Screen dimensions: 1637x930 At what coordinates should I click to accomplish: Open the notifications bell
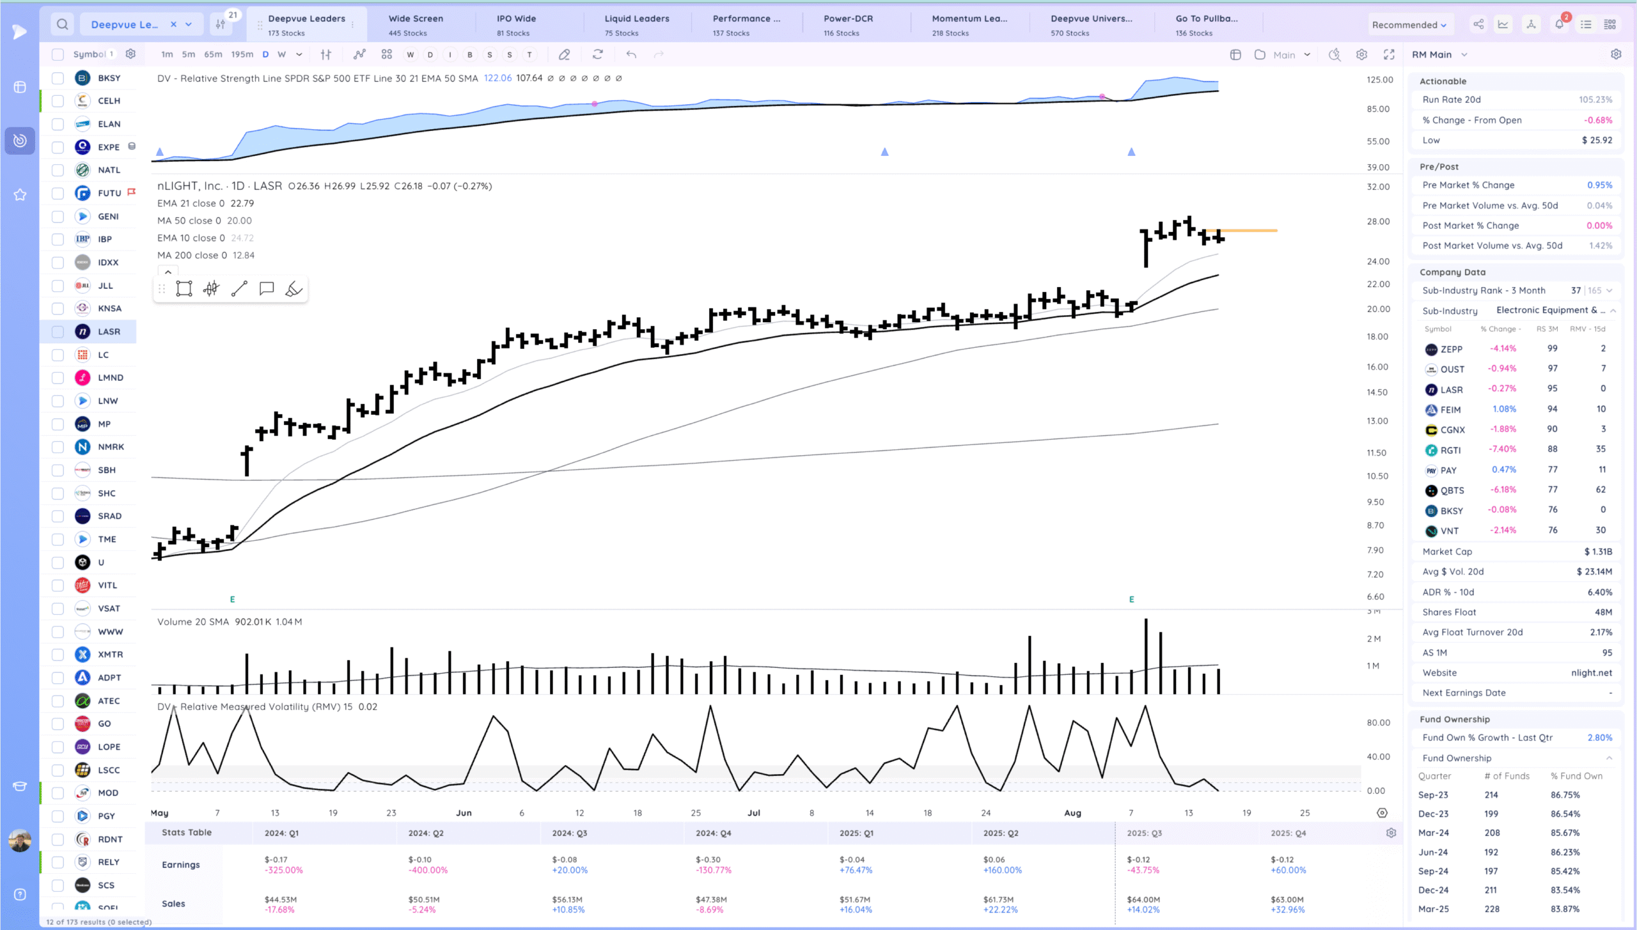[1559, 24]
